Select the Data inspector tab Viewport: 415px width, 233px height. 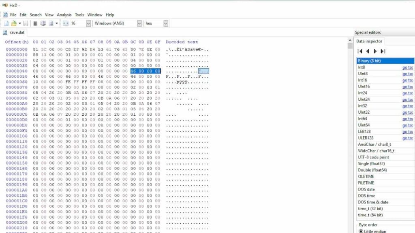pos(369,41)
